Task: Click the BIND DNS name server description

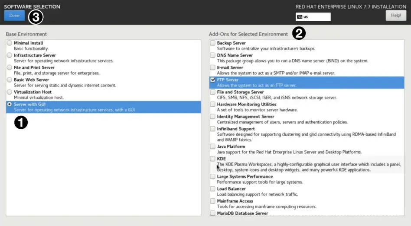Action: coord(293,61)
